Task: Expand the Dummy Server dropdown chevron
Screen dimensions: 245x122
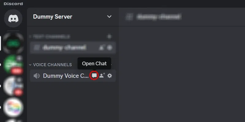Action: (x=109, y=16)
